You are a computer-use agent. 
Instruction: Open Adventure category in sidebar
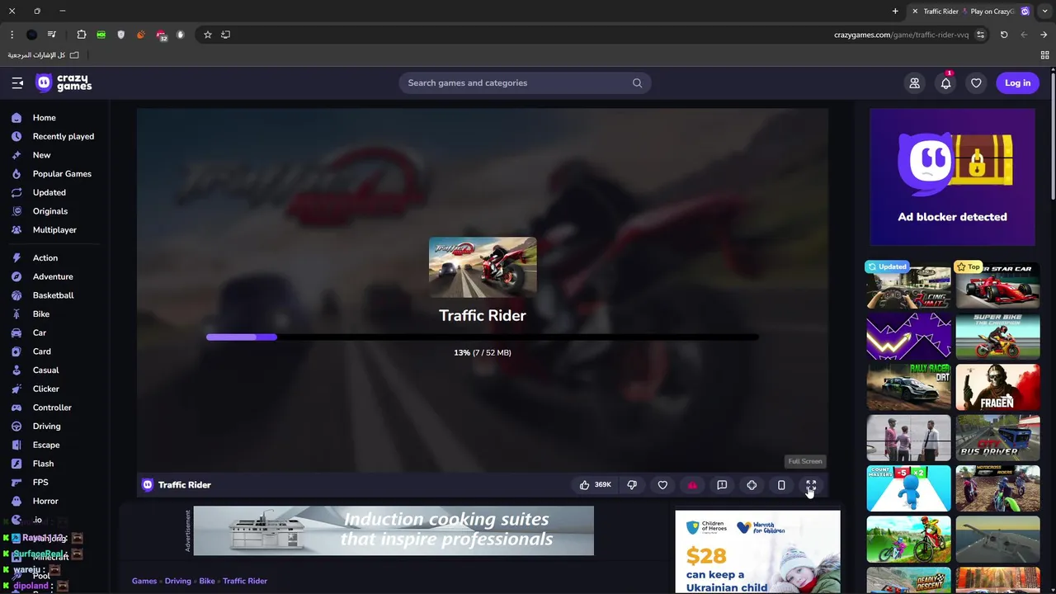53,276
